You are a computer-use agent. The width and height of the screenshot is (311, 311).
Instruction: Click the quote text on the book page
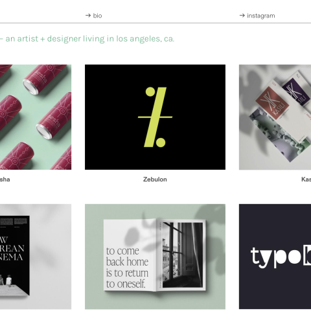point(127,268)
